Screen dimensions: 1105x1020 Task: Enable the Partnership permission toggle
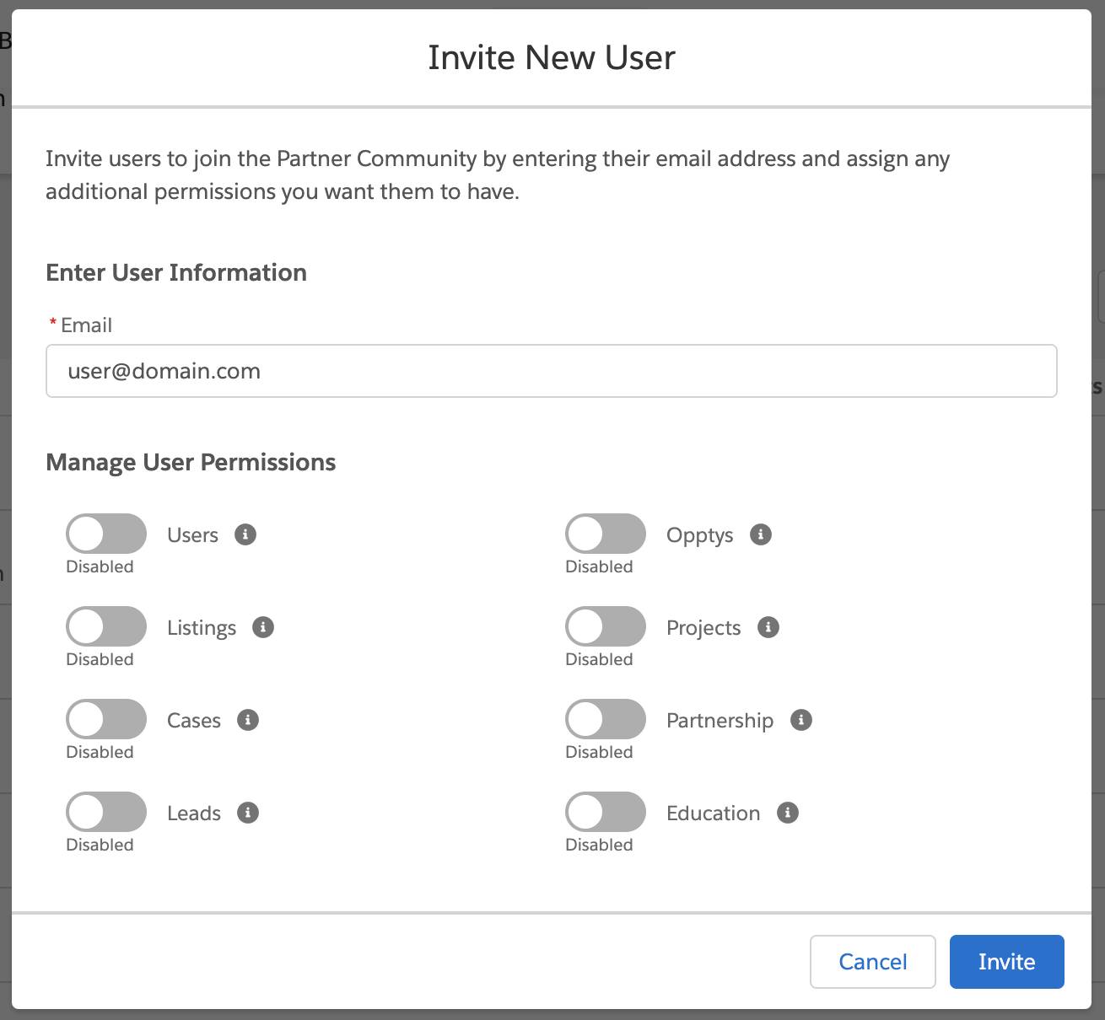[606, 719]
